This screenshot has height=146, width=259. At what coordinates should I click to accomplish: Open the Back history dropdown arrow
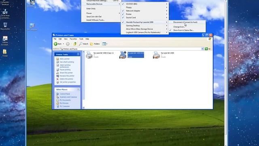point(64,44)
